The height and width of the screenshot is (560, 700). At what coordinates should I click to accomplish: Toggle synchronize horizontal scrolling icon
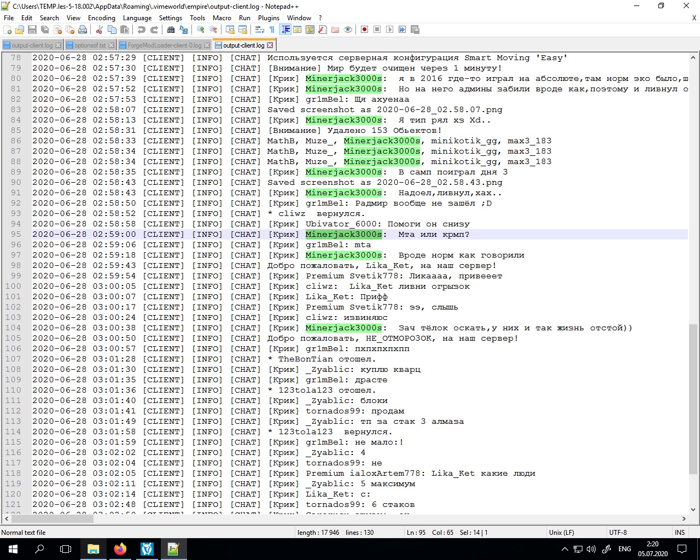coord(243,30)
